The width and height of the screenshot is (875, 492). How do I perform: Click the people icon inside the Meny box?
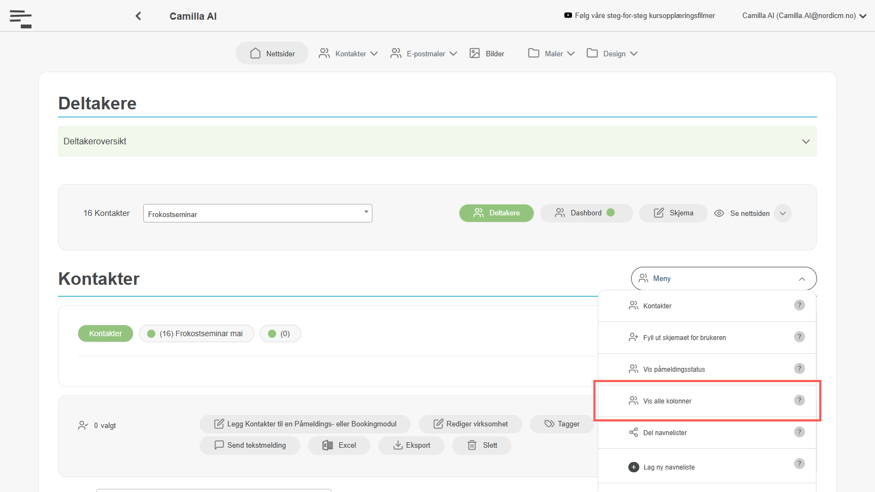[x=644, y=278]
